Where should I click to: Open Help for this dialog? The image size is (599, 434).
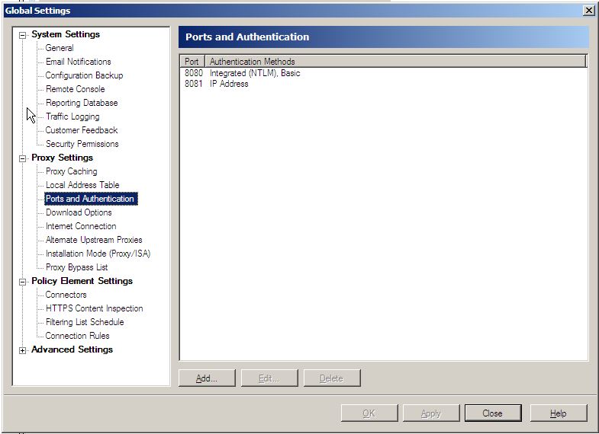(558, 413)
